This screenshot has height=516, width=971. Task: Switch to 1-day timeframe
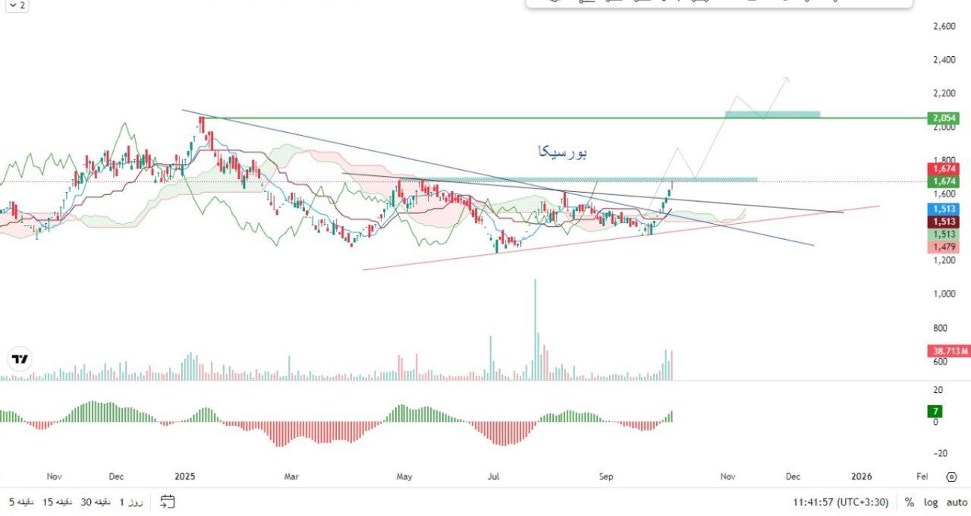132,502
